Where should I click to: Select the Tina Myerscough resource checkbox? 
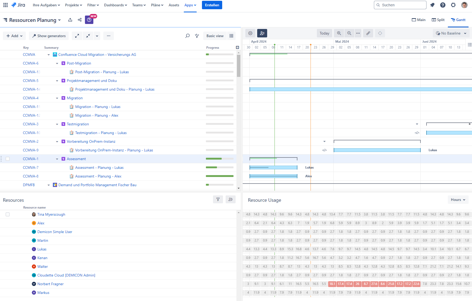(8, 214)
